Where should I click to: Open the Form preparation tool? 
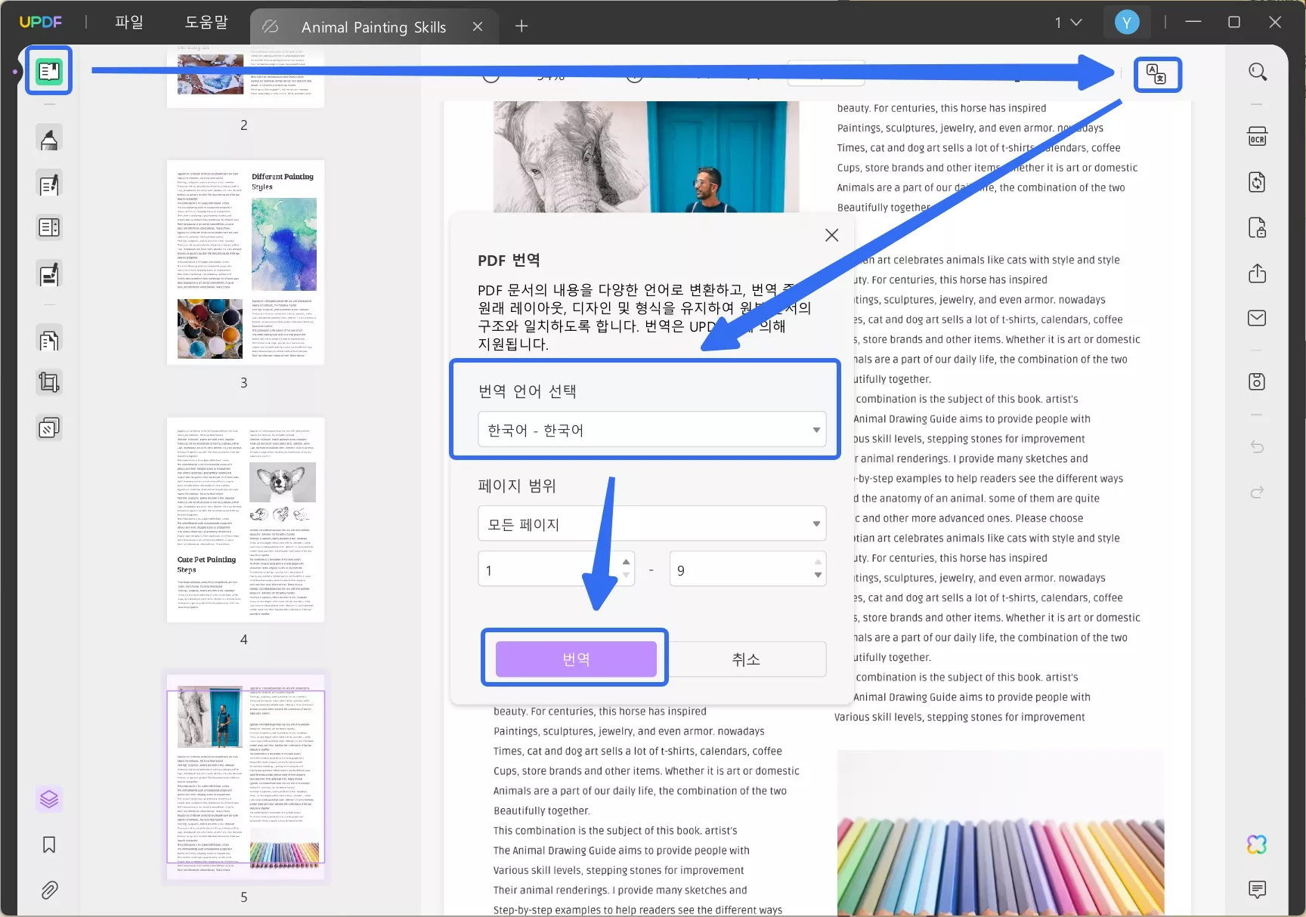point(49,227)
